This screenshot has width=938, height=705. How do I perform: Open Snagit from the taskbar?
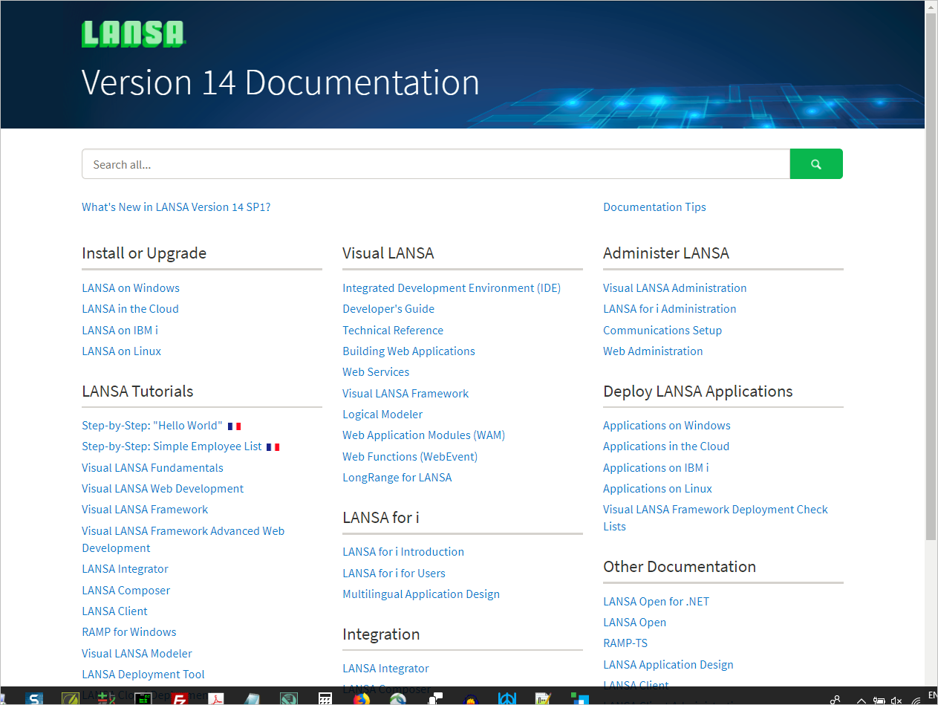point(33,698)
